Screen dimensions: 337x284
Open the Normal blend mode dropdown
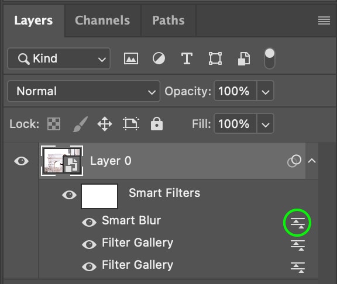84,91
